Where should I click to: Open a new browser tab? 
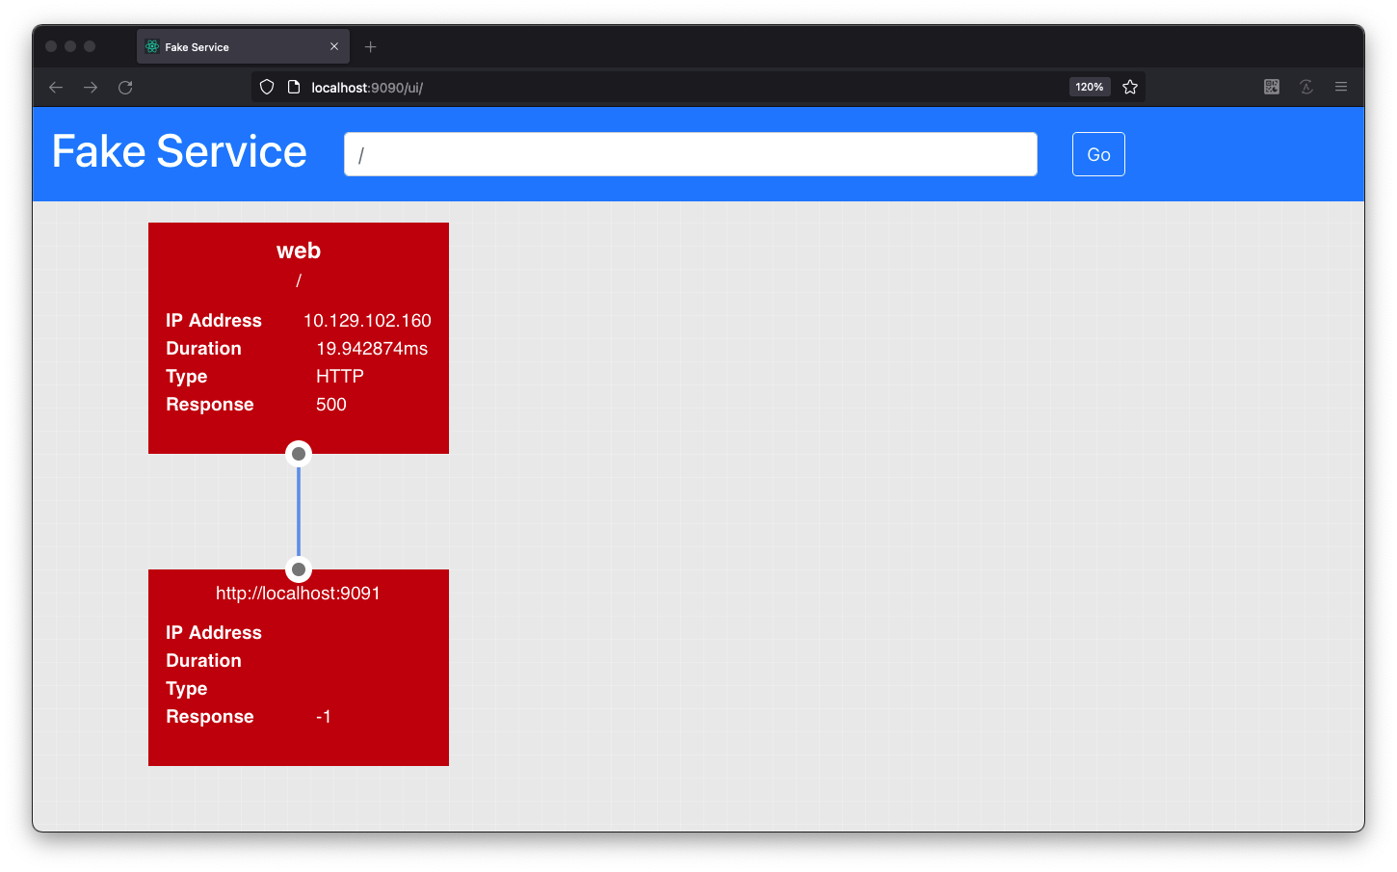point(371,47)
